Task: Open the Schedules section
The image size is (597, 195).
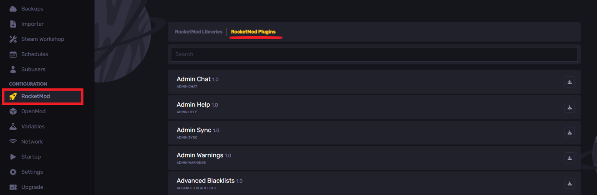Action: tap(28, 54)
